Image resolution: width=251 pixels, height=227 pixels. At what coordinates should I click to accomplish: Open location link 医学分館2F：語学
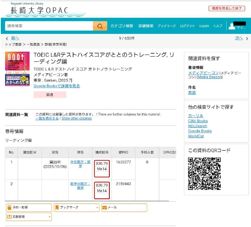(x=80, y=186)
